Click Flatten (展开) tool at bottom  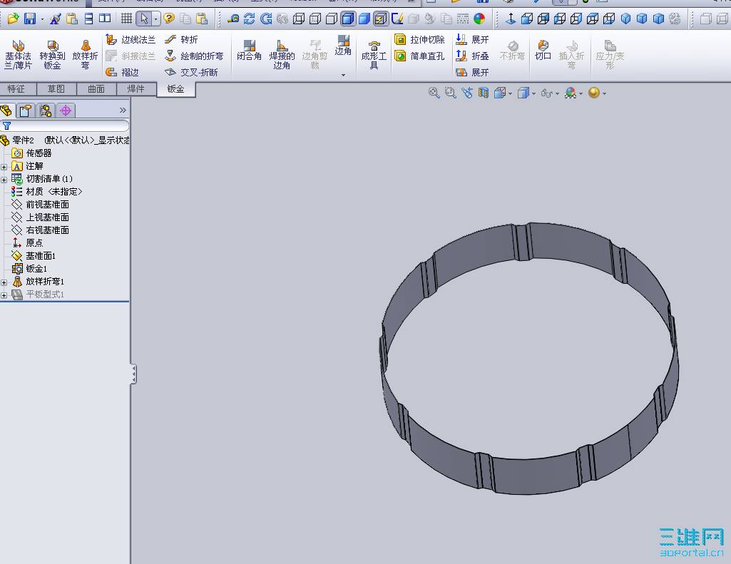pos(472,72)
